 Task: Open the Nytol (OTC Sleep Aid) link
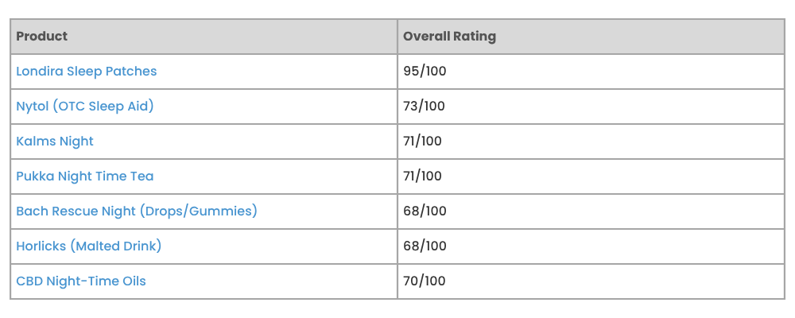coord(85,107)
